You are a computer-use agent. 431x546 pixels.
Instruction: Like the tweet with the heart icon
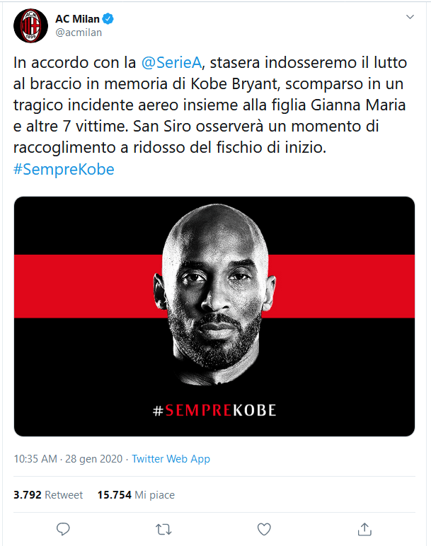pyautogui.click(x=264, y=528)
